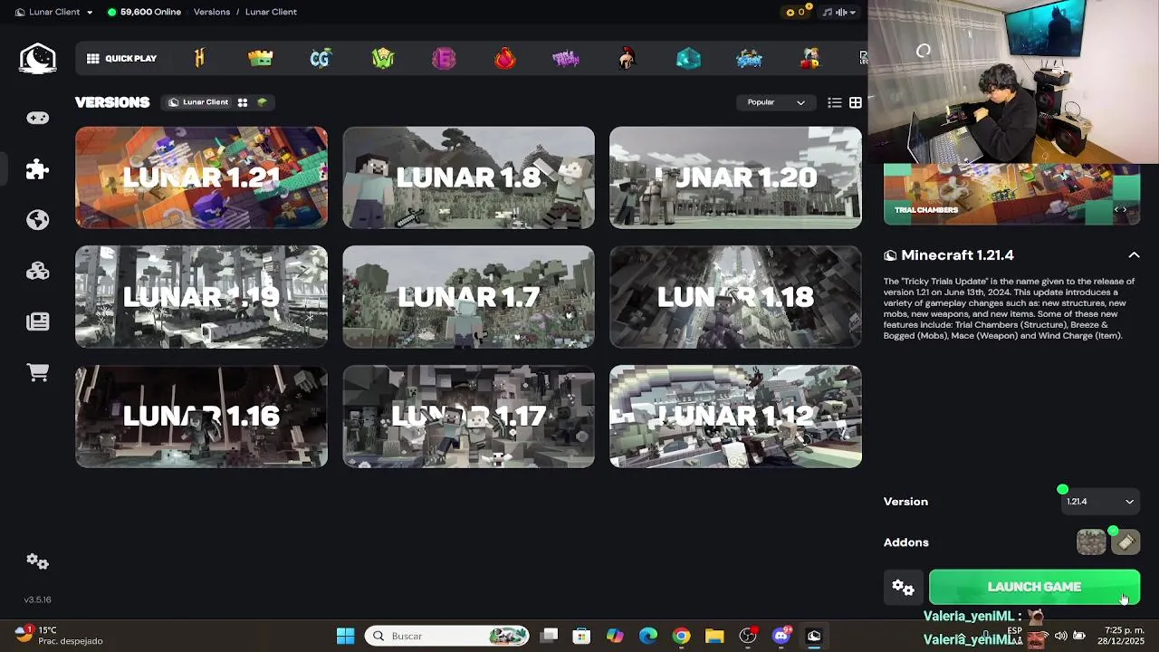Click the Windows taskbar Buscar search box
The image size is (1159, 652).
448,636
